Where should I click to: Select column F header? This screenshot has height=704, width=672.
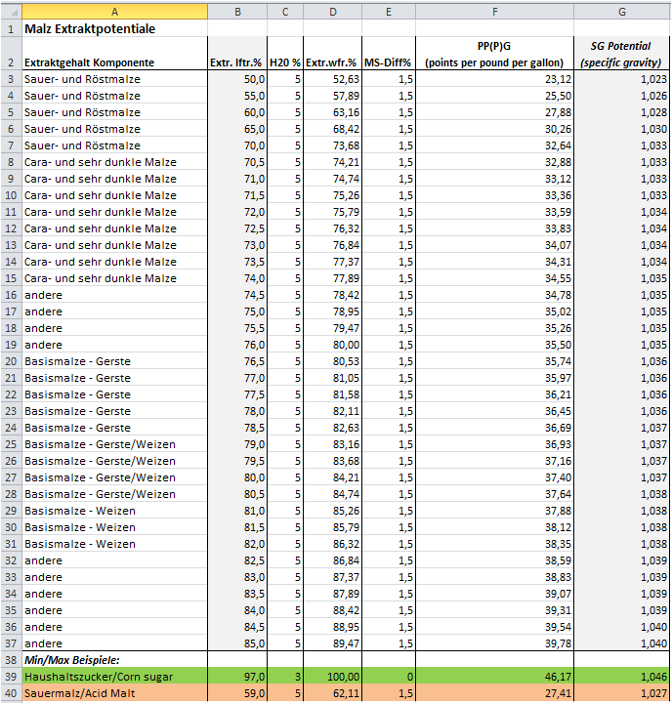coord(494,11)
